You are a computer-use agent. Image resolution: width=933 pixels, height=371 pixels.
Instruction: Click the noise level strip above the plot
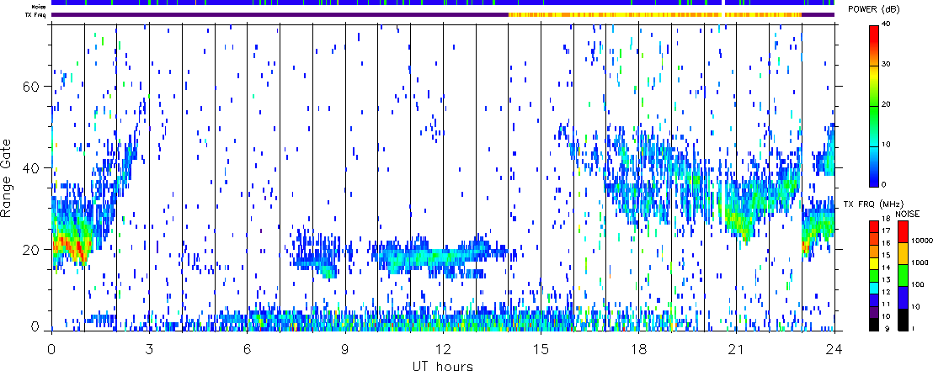pyautogui.click(x=443, y=3)
